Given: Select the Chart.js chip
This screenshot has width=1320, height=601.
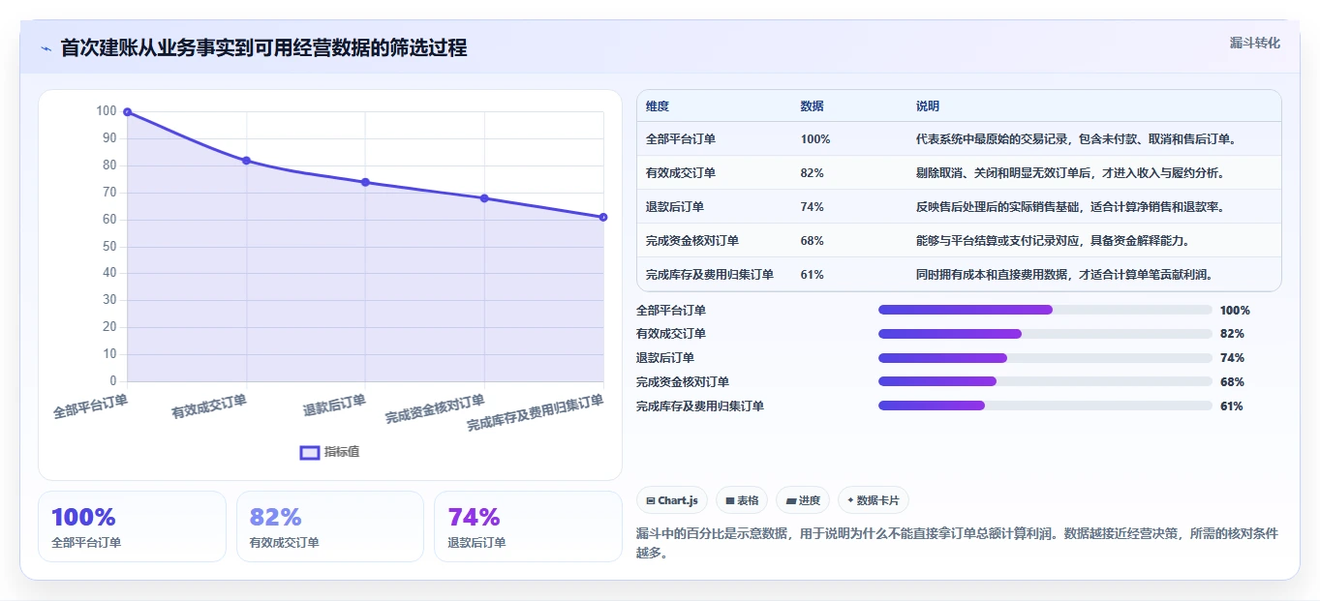Looking at the screenshot, I should click(x=672, y=500).
